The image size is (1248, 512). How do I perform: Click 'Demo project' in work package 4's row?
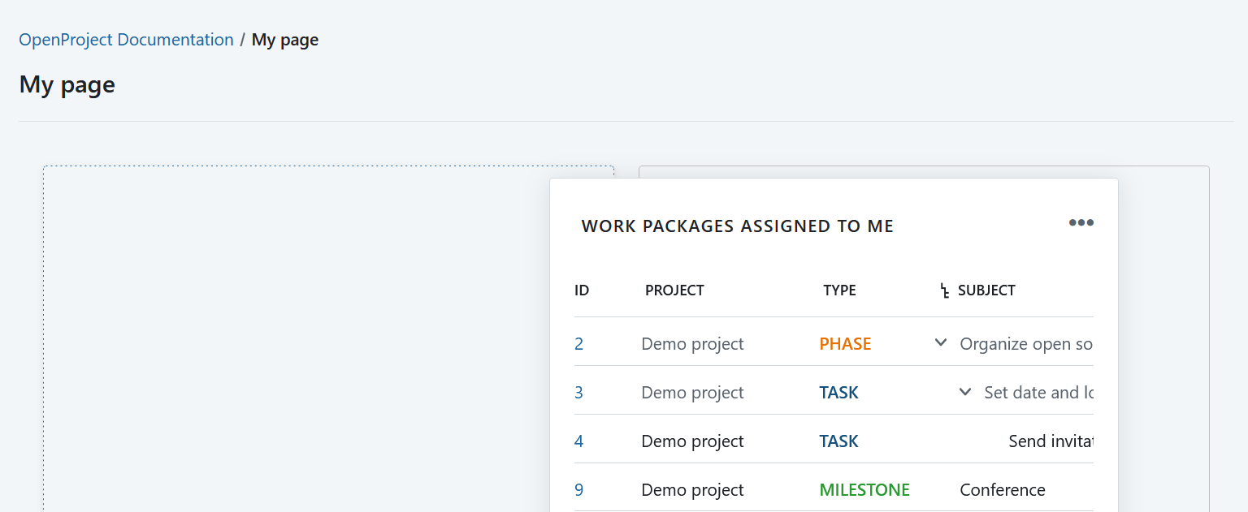click(x=692, y=441)
